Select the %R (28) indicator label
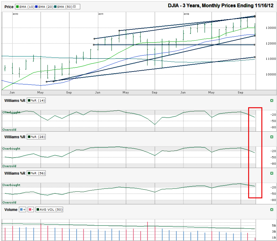 pos(36,137)
